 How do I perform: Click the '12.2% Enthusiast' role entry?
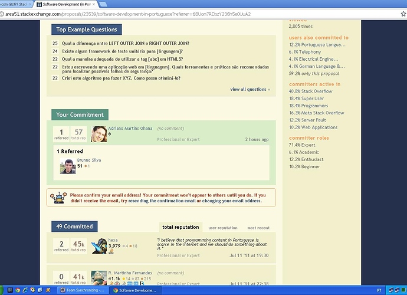click(306, 159)
